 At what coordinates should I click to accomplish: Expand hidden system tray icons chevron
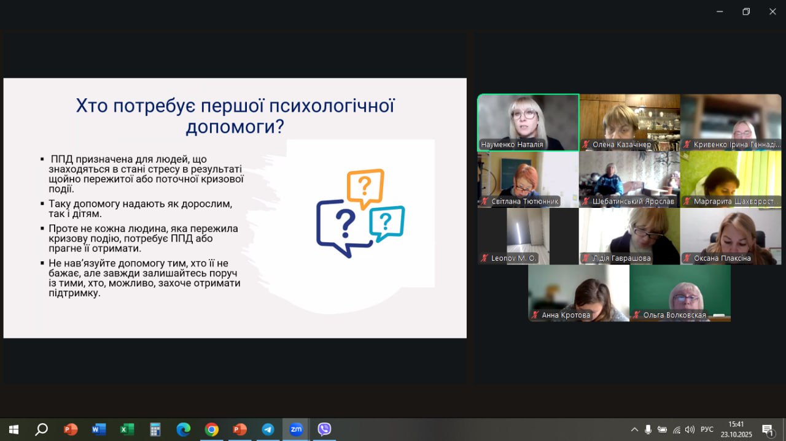click(634, 429)
